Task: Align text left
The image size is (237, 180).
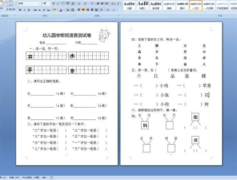Action: point(79,10)
